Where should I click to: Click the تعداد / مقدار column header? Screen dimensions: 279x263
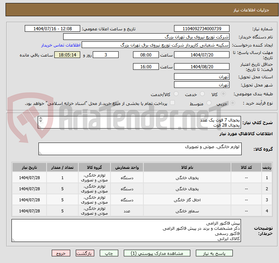pyautogui.click(x=62, y=167)
